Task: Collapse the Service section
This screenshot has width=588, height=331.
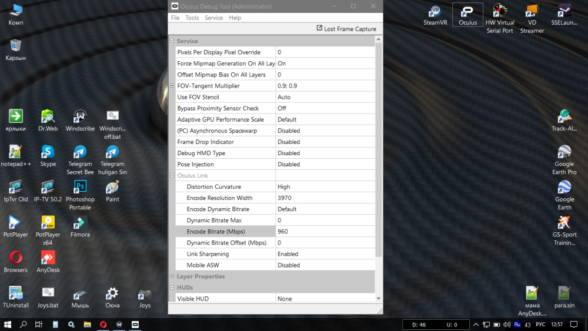Action: point(172,41)
